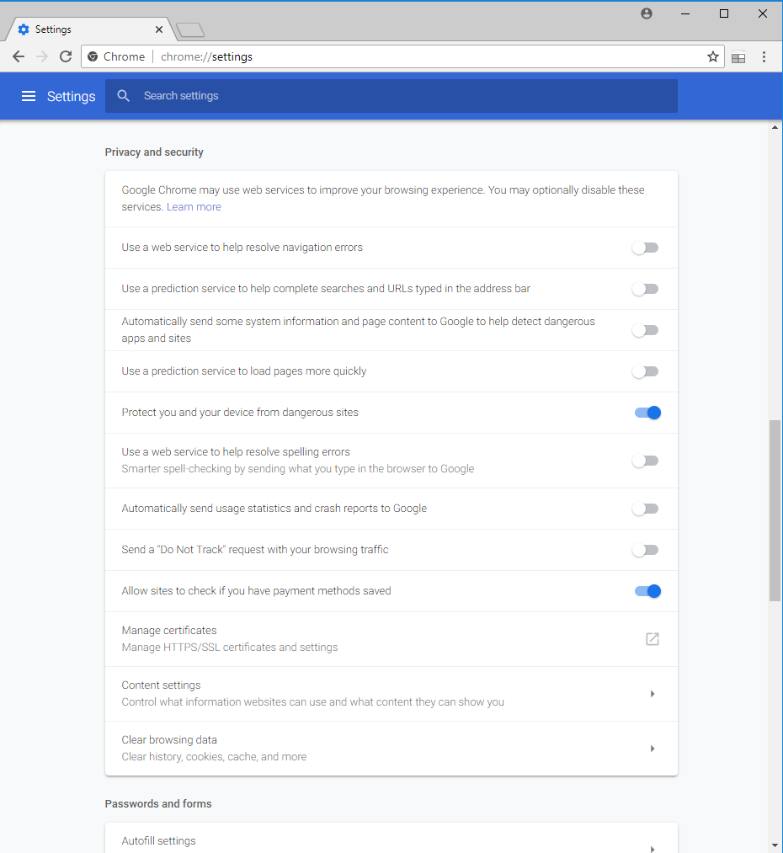This screenshot has height=853, width=783.
Task: Click the Chrome site info icon
Action: tap(93, 56)
